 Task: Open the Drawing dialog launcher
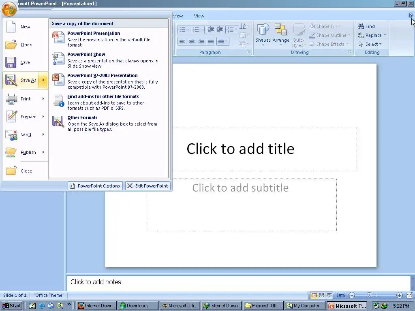tap(350, 52)
